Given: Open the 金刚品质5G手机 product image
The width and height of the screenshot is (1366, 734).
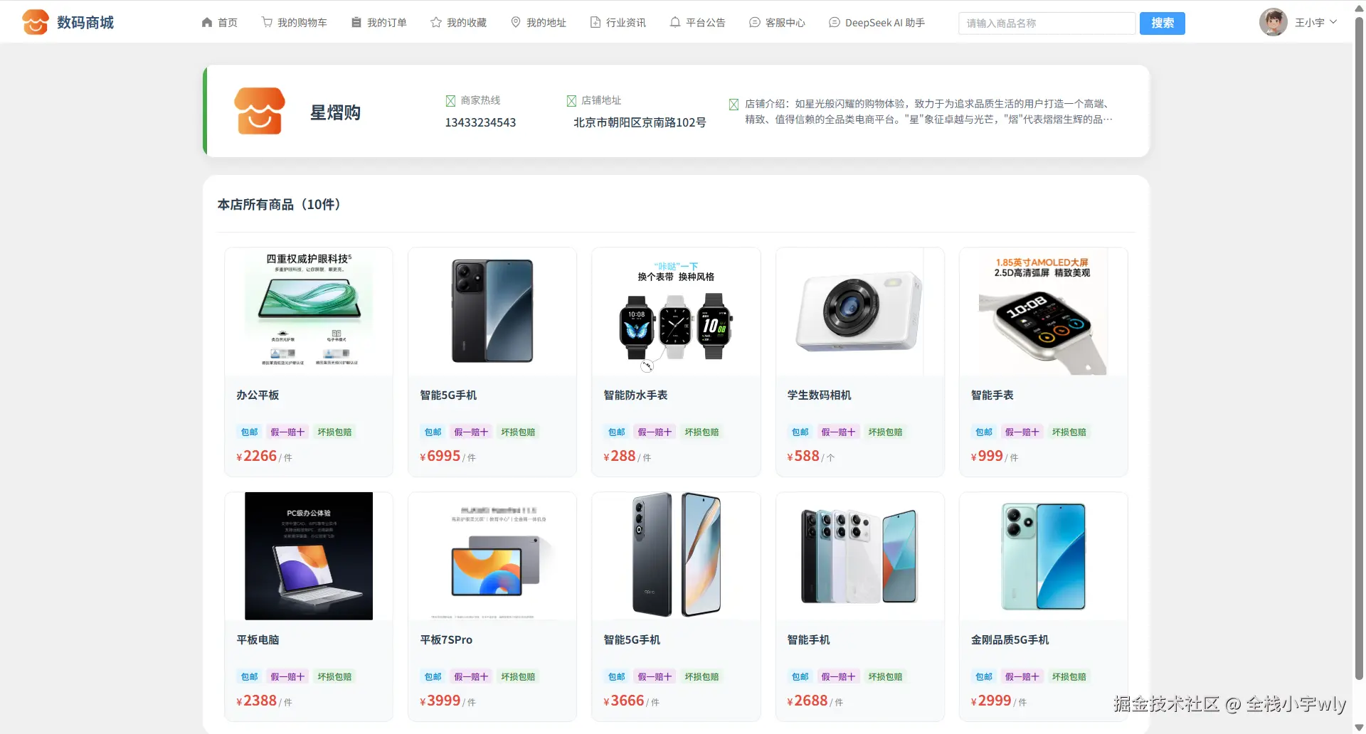Looking at the screenshot, I should (1043, 556).
